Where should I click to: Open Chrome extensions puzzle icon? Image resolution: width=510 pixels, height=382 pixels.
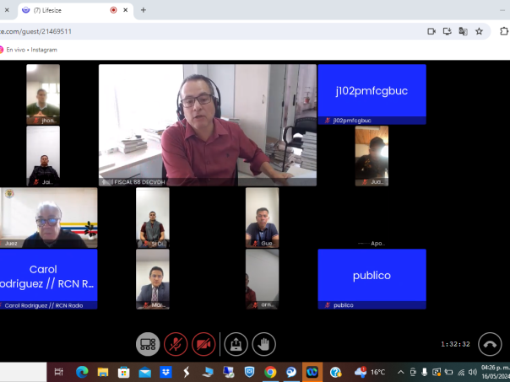[x=502, y=31]
